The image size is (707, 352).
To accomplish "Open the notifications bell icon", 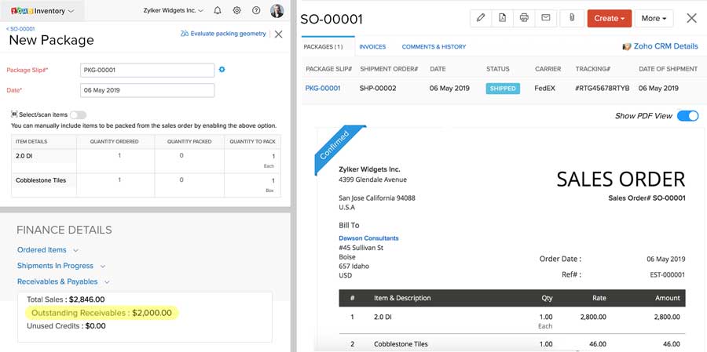I will coord(218,10).
